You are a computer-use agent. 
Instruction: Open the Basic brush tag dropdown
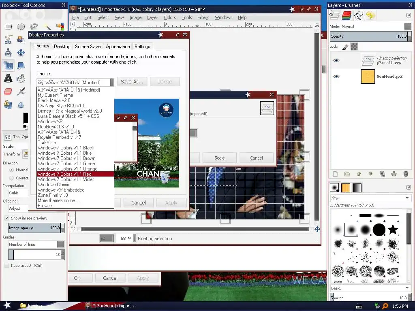[407, 288]
